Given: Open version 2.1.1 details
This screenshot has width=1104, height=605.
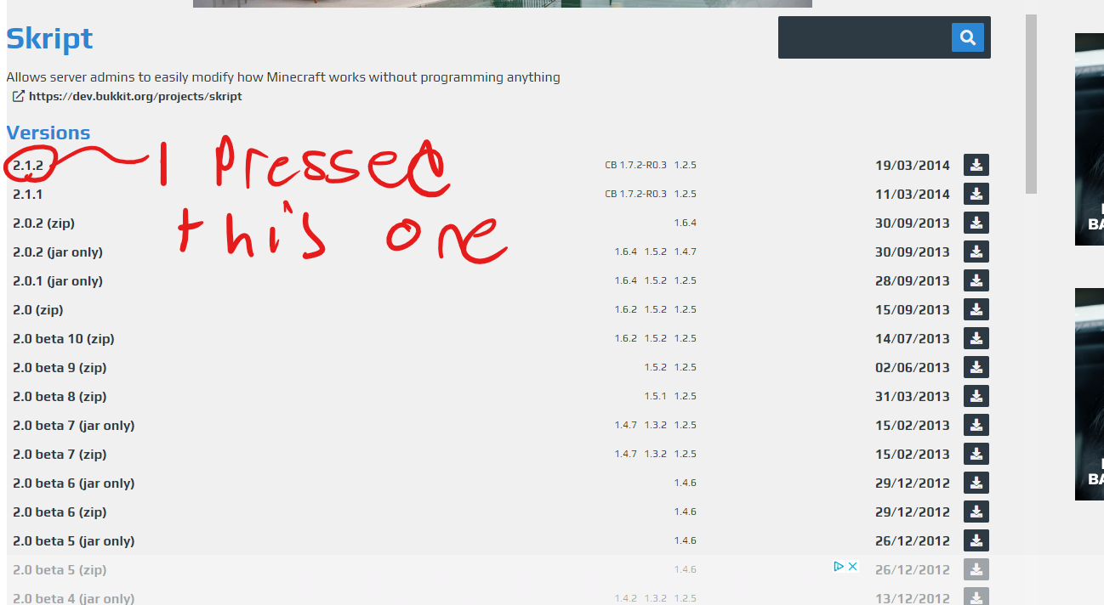Looking at the screenshot, I should pos(28,194).
